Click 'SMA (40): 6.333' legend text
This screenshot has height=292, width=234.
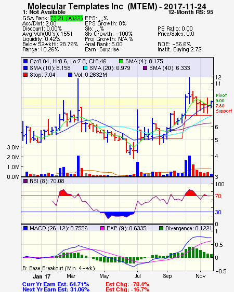pyautogui.click(x=170, y=68)
